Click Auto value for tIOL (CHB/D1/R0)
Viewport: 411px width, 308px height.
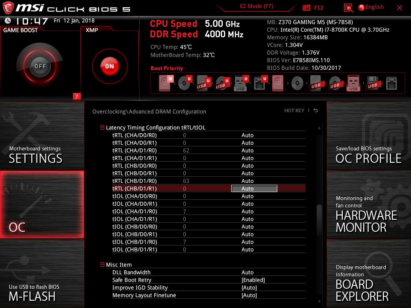[247, 242]
